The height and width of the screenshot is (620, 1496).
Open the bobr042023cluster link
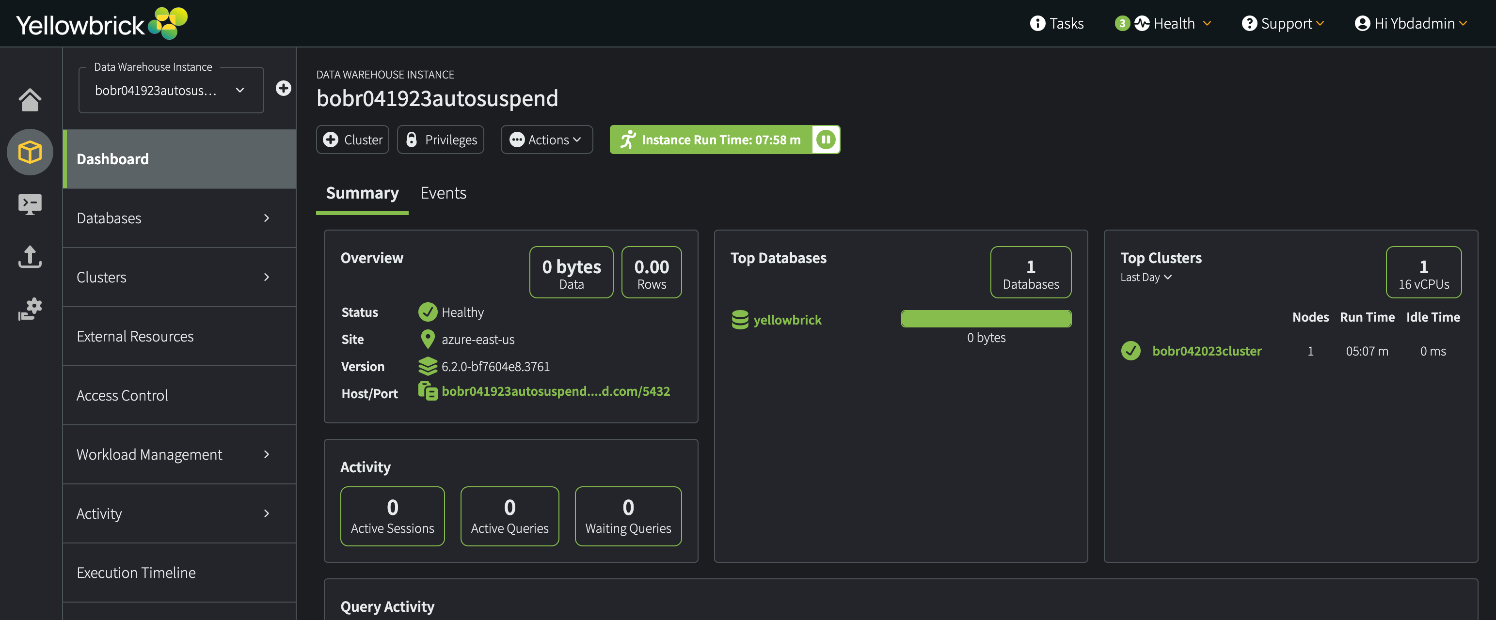click(1207, 351)
